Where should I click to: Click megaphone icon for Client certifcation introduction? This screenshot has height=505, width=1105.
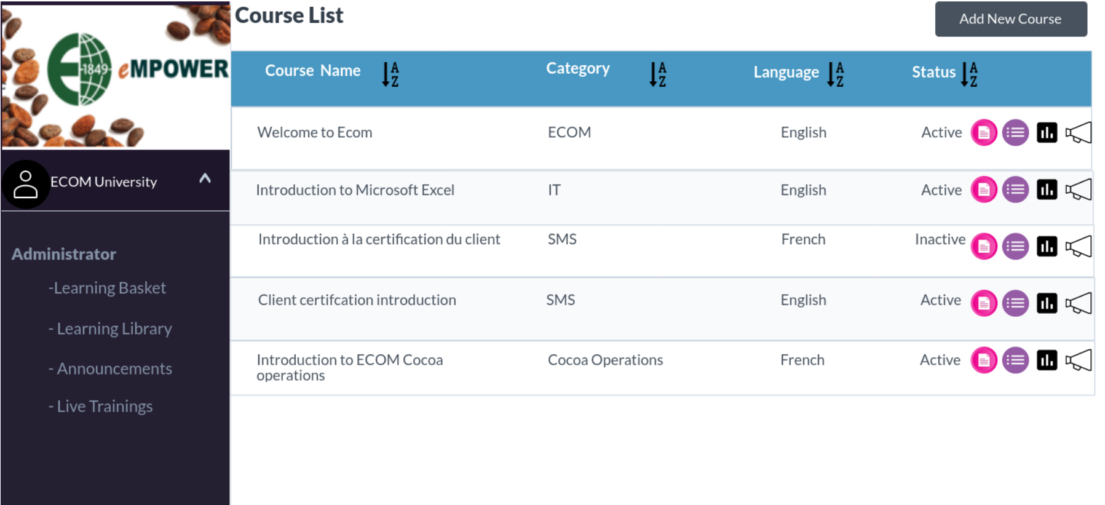tap(1079, 303)
